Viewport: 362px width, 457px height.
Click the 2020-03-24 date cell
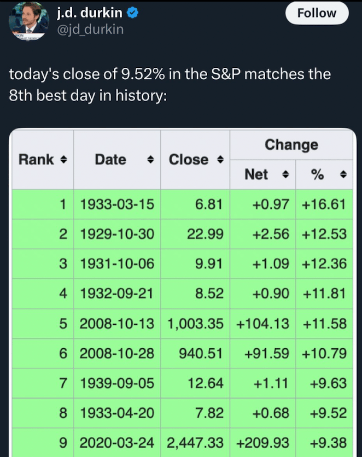point(117,442)
